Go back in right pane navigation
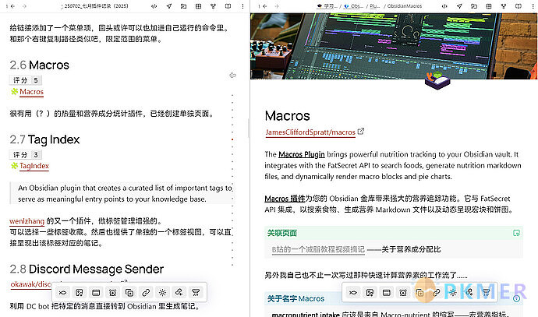The height and width of the screenshot is (317, 538). click(265, 6)
